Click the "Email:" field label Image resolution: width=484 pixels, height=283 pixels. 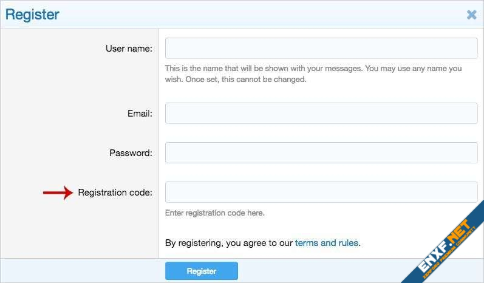click(140, 113)
